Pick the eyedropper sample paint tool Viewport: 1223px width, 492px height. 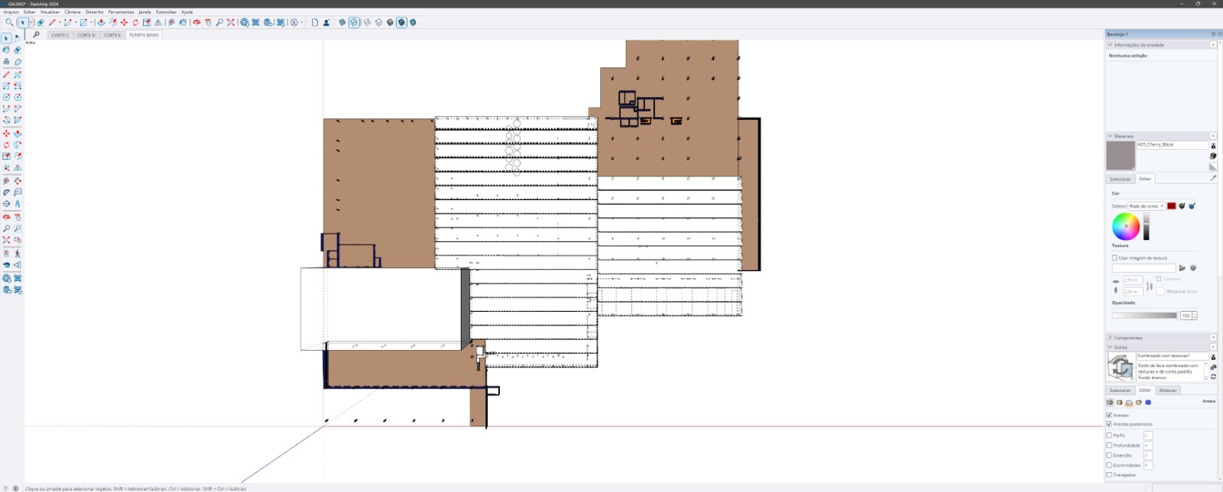[x=1212, y=178]
